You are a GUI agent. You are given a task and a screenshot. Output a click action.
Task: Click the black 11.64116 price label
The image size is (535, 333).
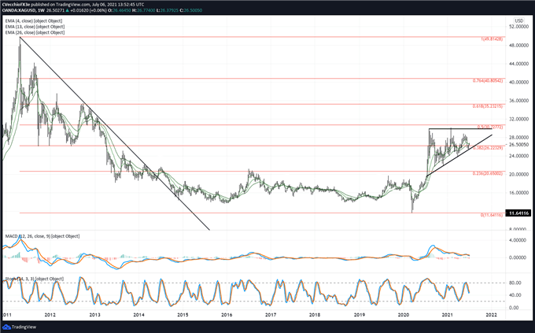click(518, 213)
